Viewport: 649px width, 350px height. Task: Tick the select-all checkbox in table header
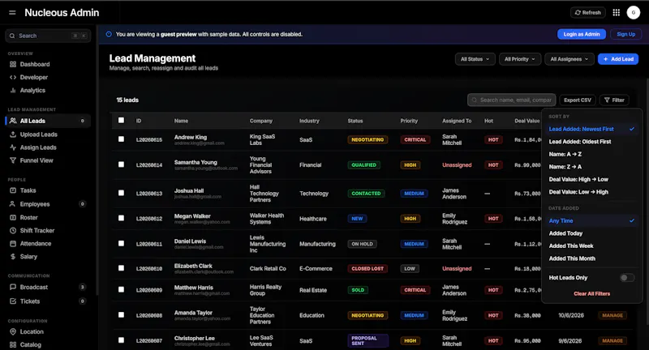(121, 120)
